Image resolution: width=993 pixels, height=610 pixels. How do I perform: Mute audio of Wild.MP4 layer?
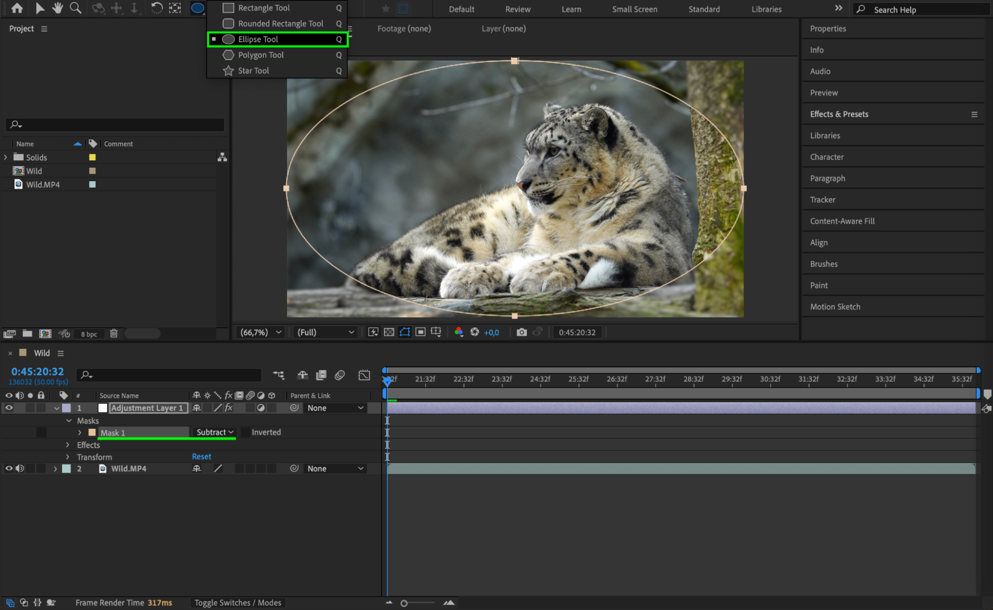[x=20, y=469]
